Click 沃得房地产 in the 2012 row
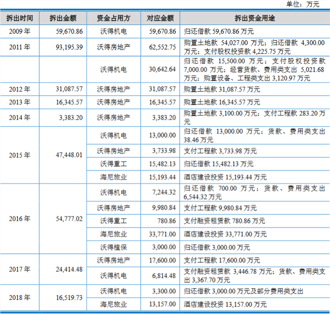Screen dimensions: 330x314 pyautogui.click(x=114, y=89)
